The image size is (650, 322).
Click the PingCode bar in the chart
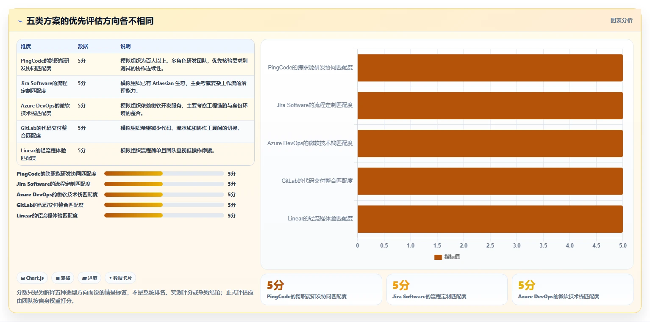[x=490, y=68]
